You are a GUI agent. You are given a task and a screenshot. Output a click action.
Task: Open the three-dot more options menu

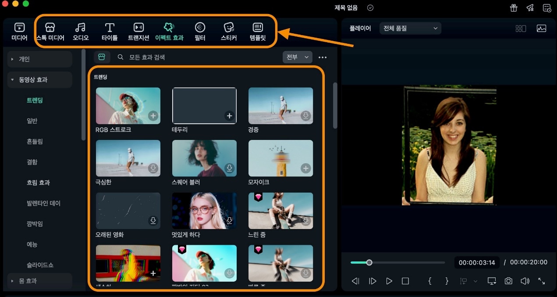tap(323, 57)
